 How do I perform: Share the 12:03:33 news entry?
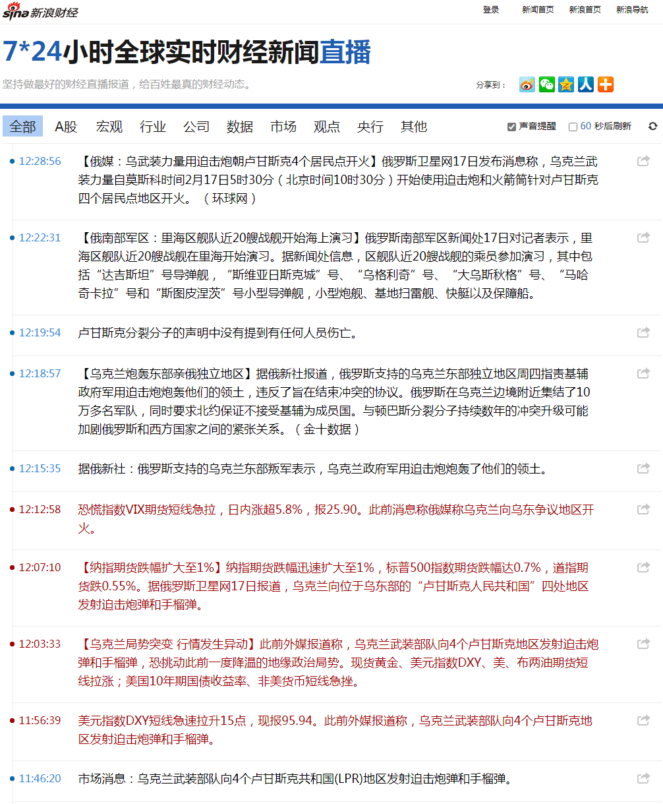644,644
